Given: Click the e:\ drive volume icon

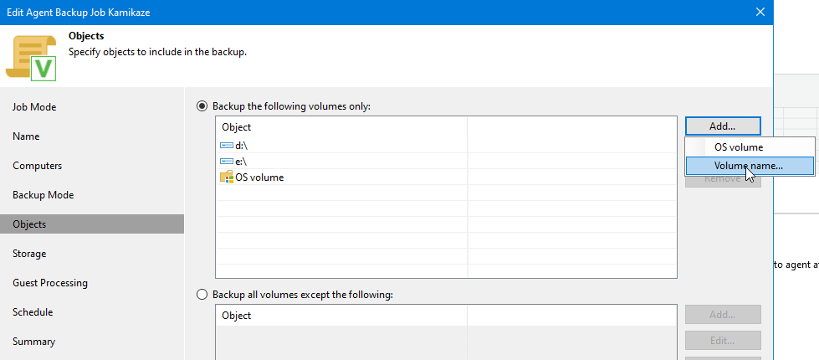Looking at the screenshot, I should point(227,161).
